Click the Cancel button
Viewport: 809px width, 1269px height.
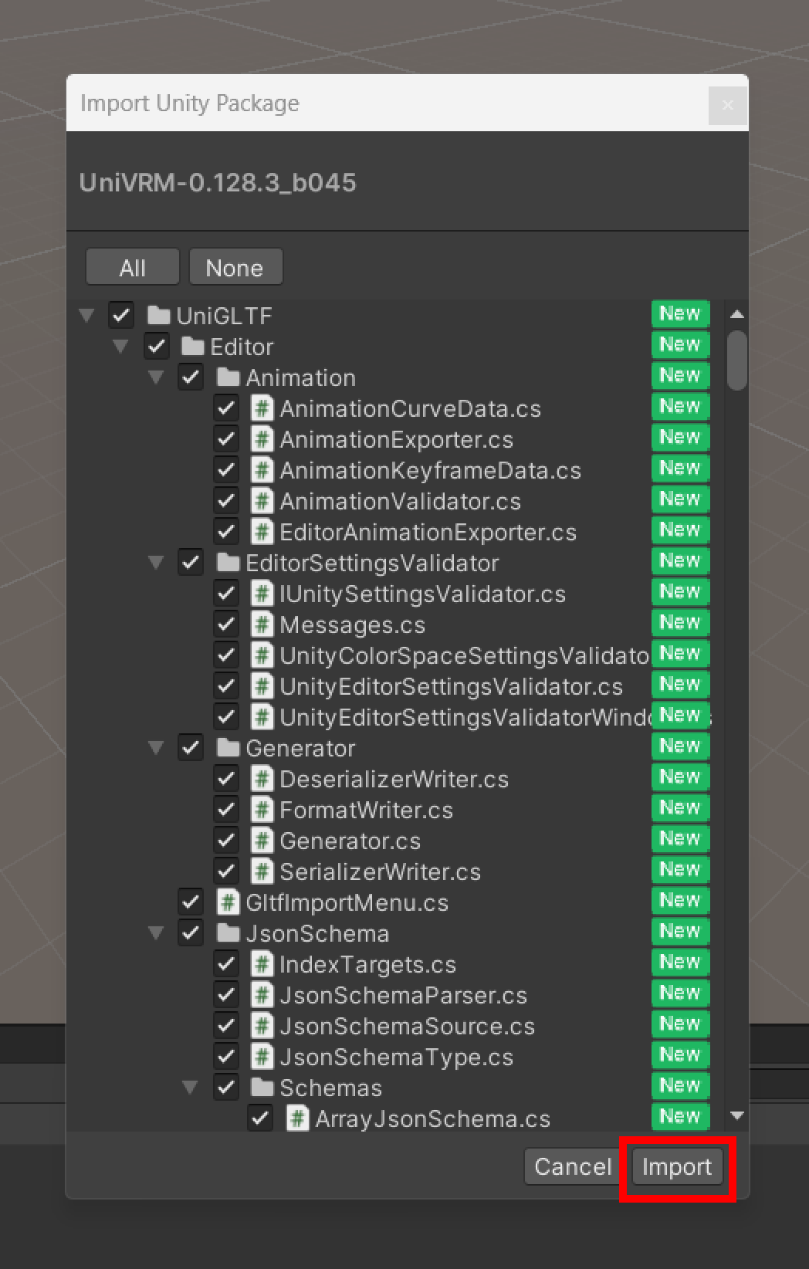(573, 1166)
